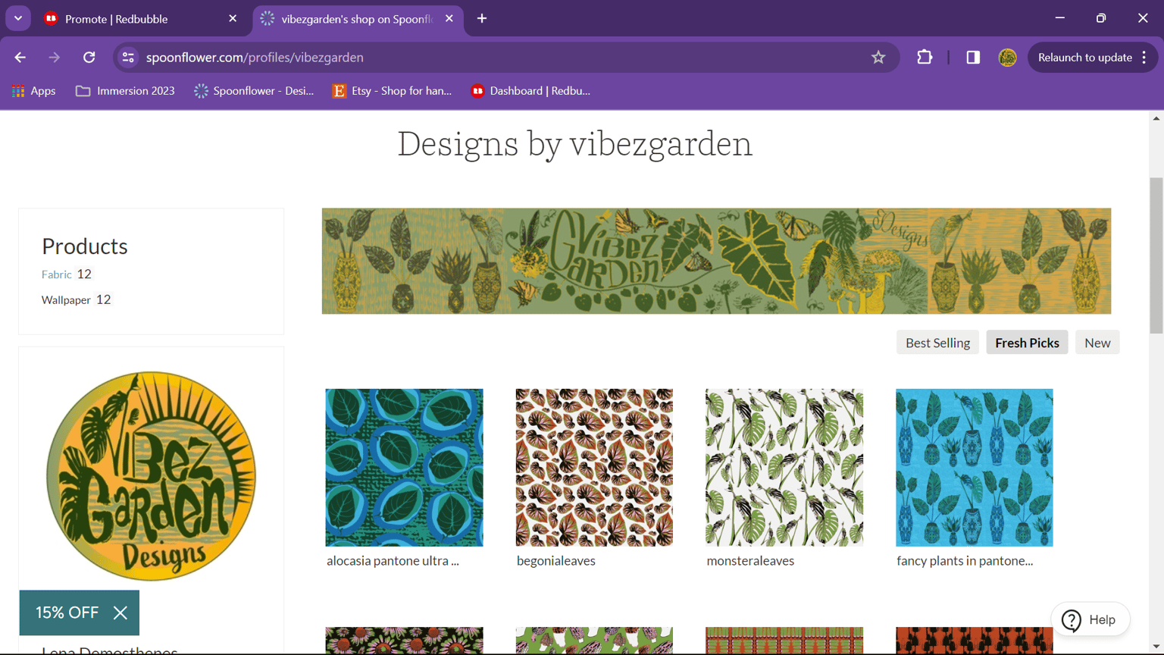
Task: Open the 15% OFF promo banner
Action: click(67, 613)
